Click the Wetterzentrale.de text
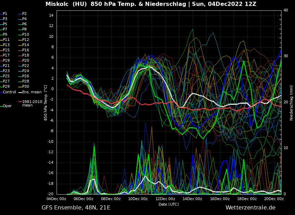Image resolution: width=295 pixels, height=215 pixels. coord(250,208)
